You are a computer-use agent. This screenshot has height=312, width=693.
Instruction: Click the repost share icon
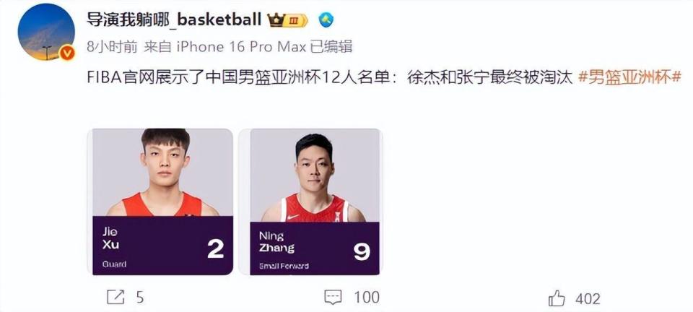tap(115, 298)
